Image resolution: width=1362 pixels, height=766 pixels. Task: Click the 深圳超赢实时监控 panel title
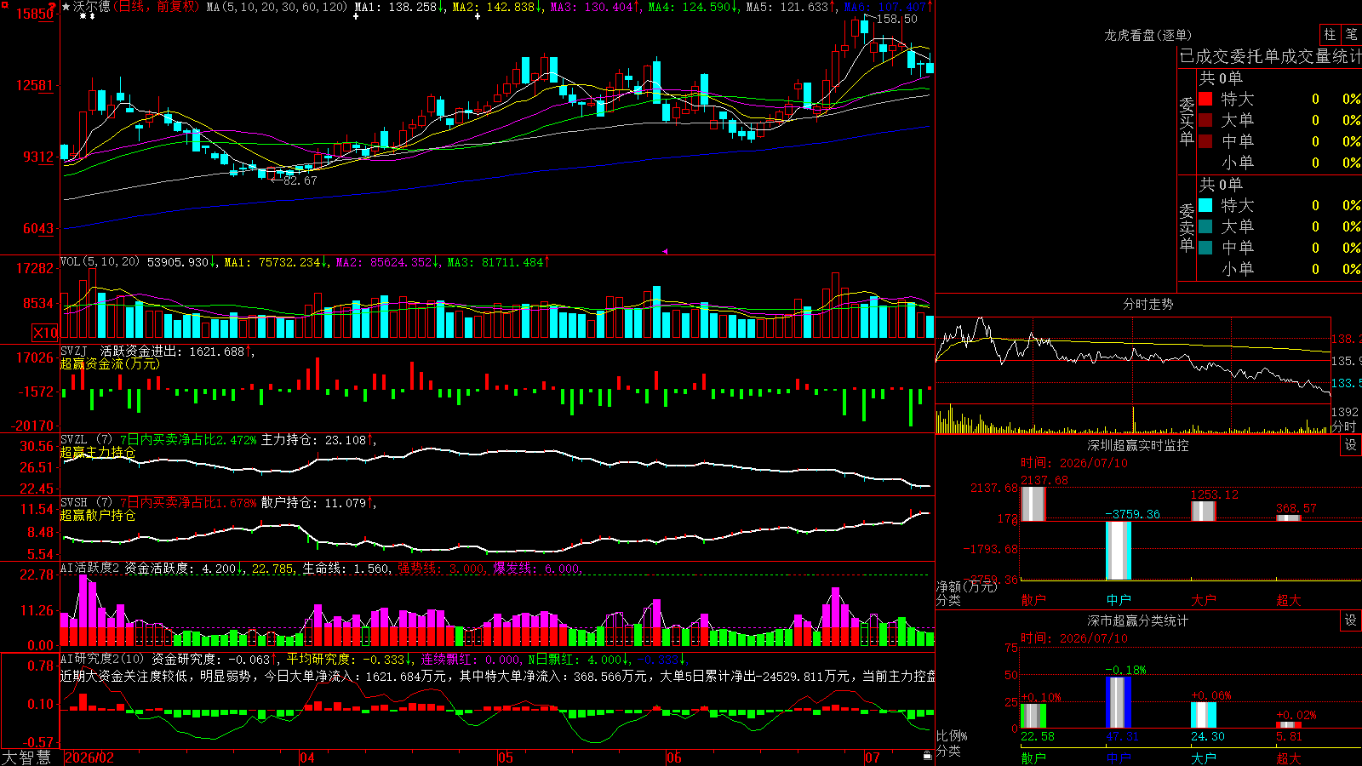pyautogui.click(x=1137, y=445)
